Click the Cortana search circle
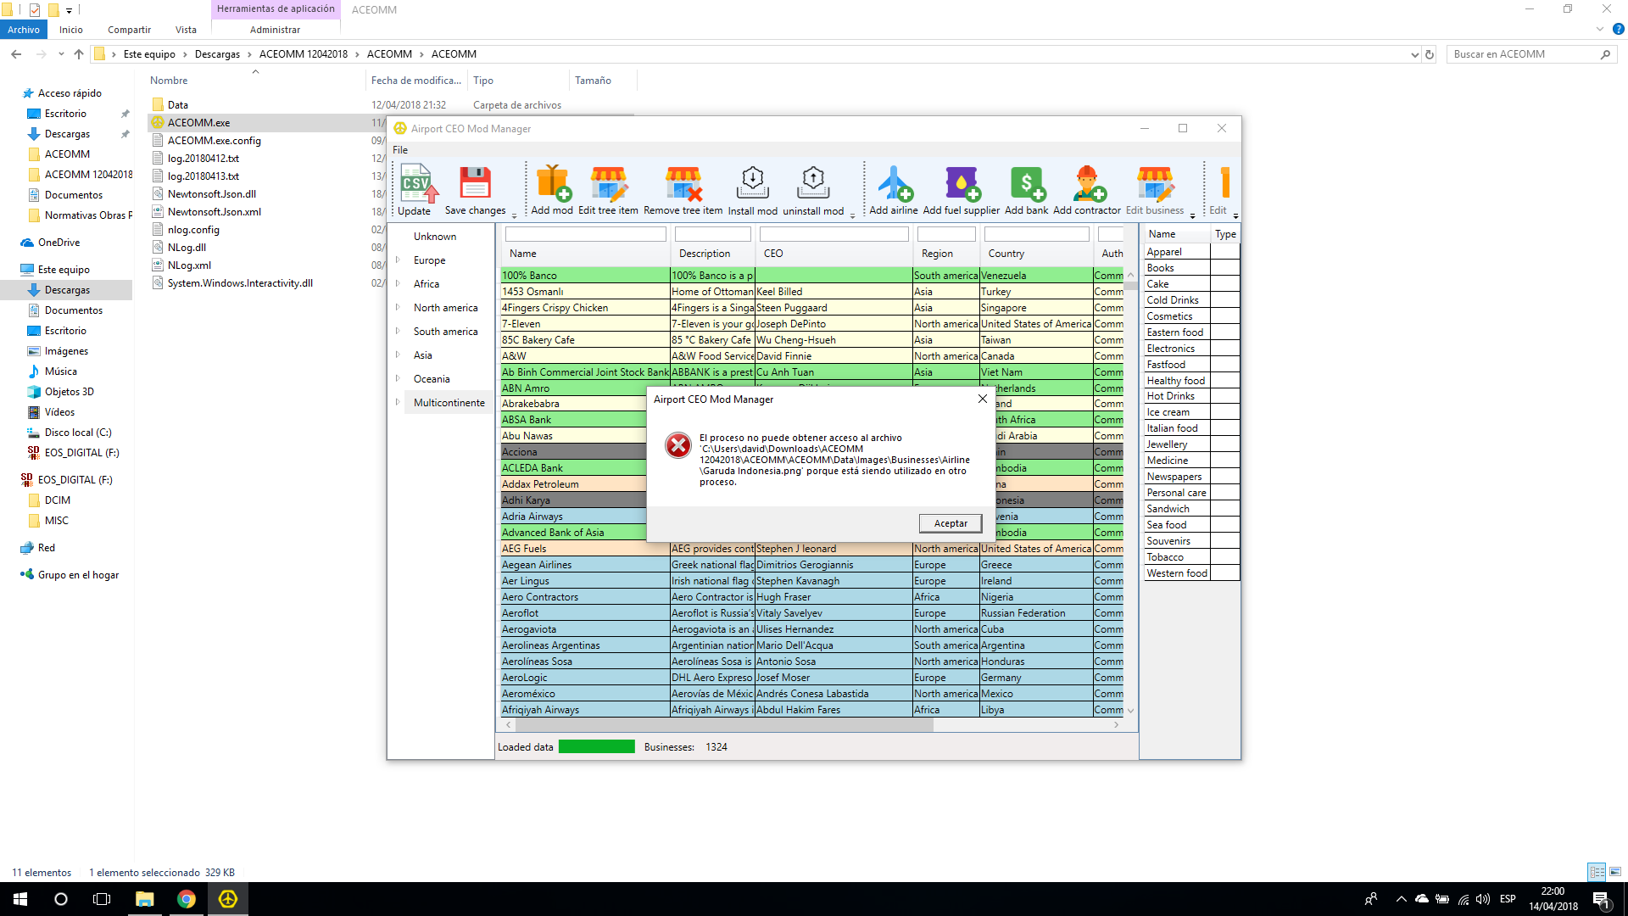Viewport: 1628px width, 916px height. (x=61, y=899)
